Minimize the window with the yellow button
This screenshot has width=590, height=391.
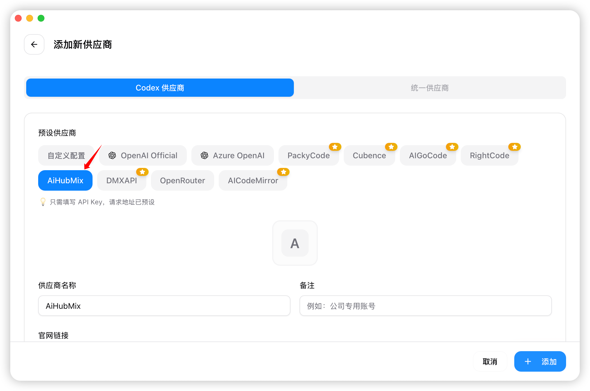[30, 18]
